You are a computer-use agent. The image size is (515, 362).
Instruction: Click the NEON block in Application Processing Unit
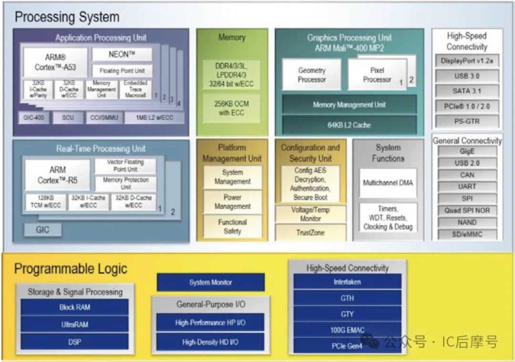pos(122,53)
